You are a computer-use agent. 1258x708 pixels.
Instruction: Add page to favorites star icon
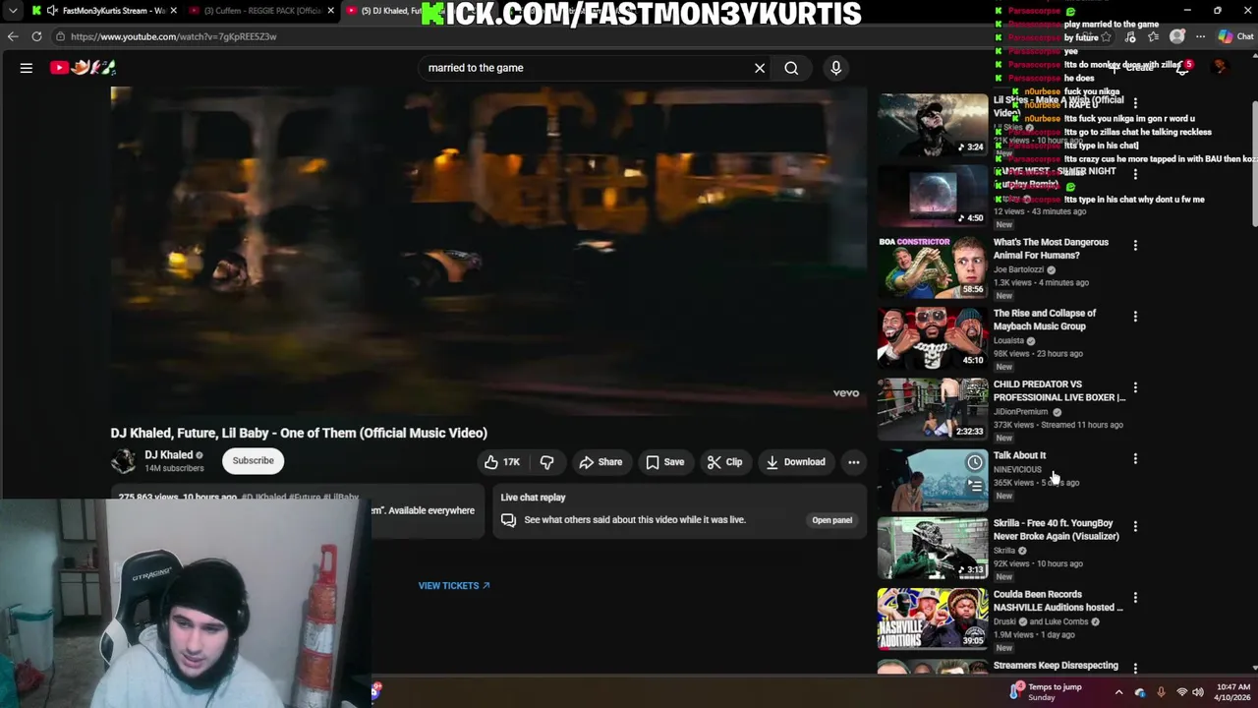coord(1106,36)
